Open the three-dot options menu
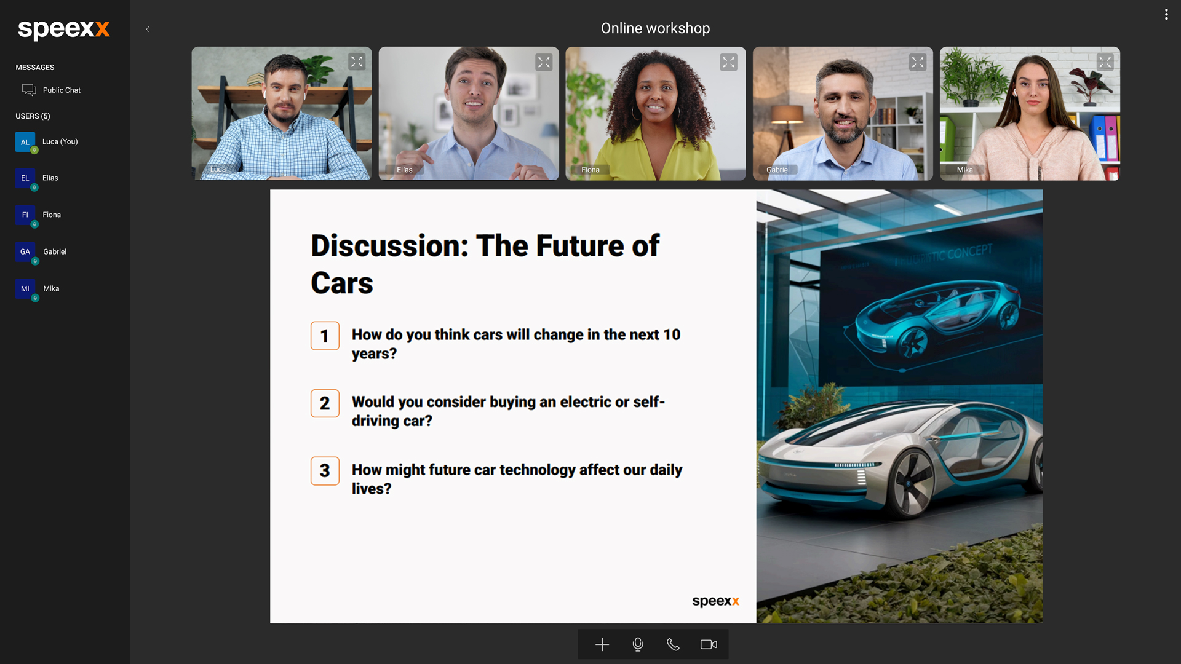The height and width of the screenshot is (664, 1181). 1166,14
